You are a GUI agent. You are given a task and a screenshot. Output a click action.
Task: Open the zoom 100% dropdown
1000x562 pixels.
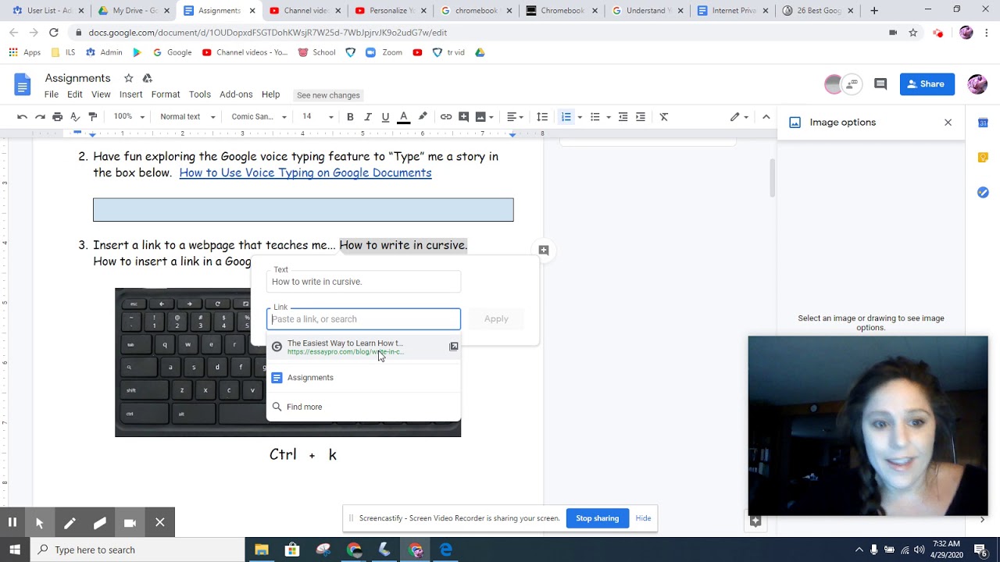[x=129, y=117]
